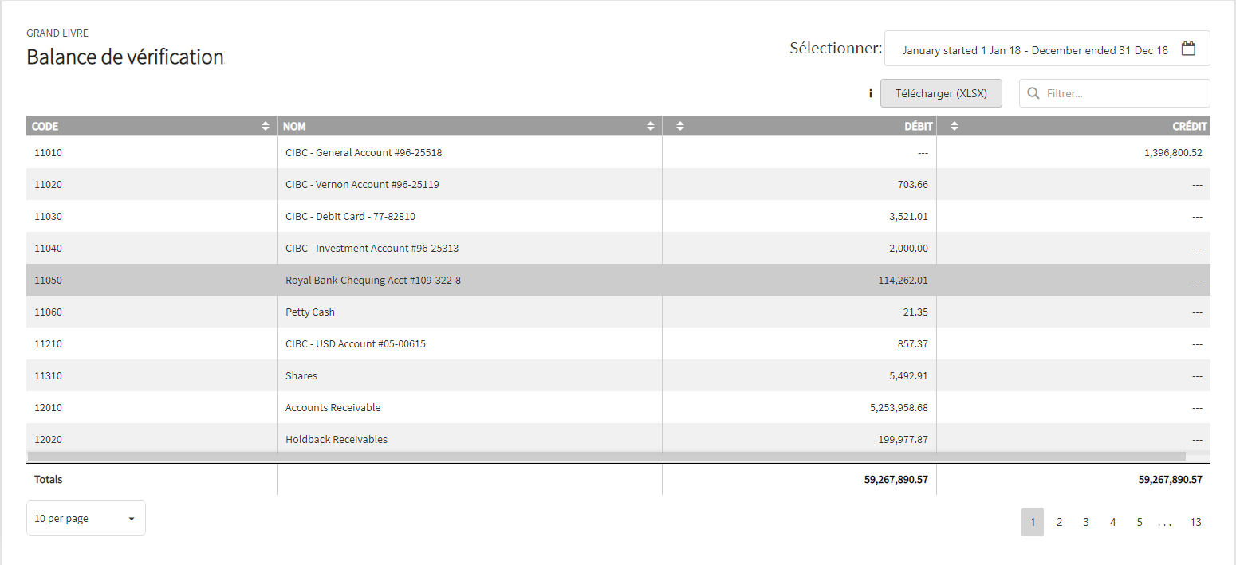Viewport: 1236px width, 565px height.
Task: Focus the Filtrer search field
Action: (x=1115, y=93)
